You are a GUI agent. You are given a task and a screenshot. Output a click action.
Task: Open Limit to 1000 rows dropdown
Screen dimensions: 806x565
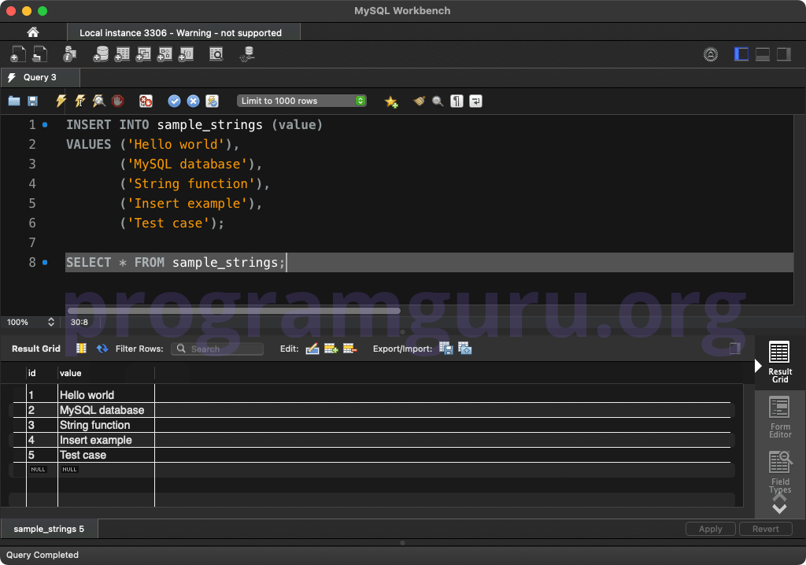pos(301,101)
